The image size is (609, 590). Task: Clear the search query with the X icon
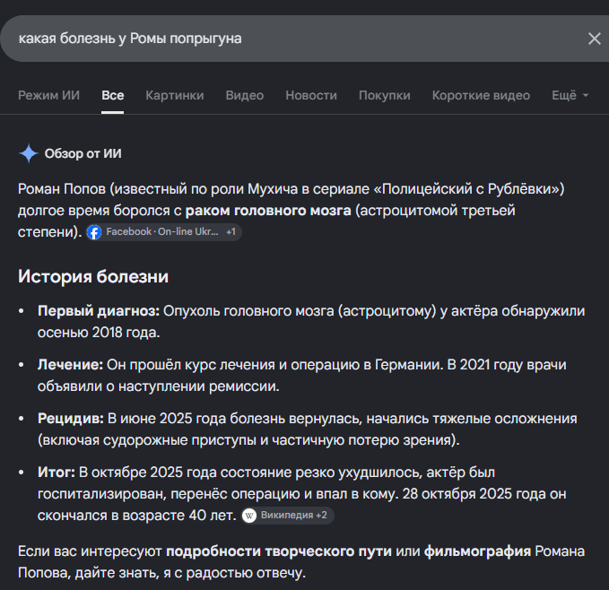595,39
